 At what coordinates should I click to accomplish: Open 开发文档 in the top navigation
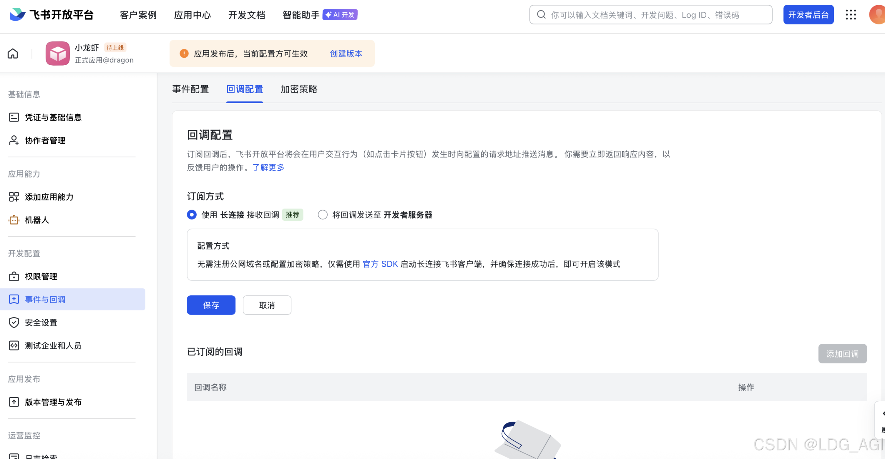(x=246, y=15)
